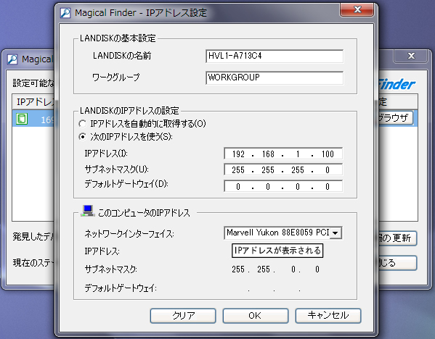Select 次のIPアドレスを使う radio option
The width and height of the screenshot is (435, 339).
coord(82,137)
